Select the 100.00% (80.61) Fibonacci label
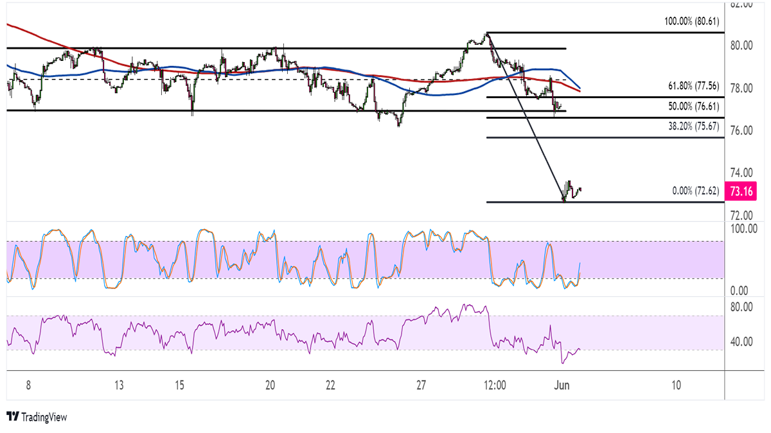Viewport: 771px width, 433px height. [693, 21]
